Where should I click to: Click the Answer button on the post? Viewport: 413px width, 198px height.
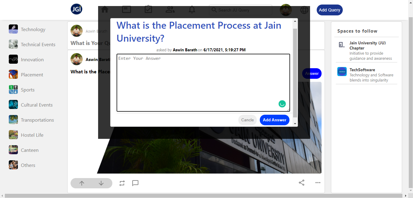pos(312,73)
